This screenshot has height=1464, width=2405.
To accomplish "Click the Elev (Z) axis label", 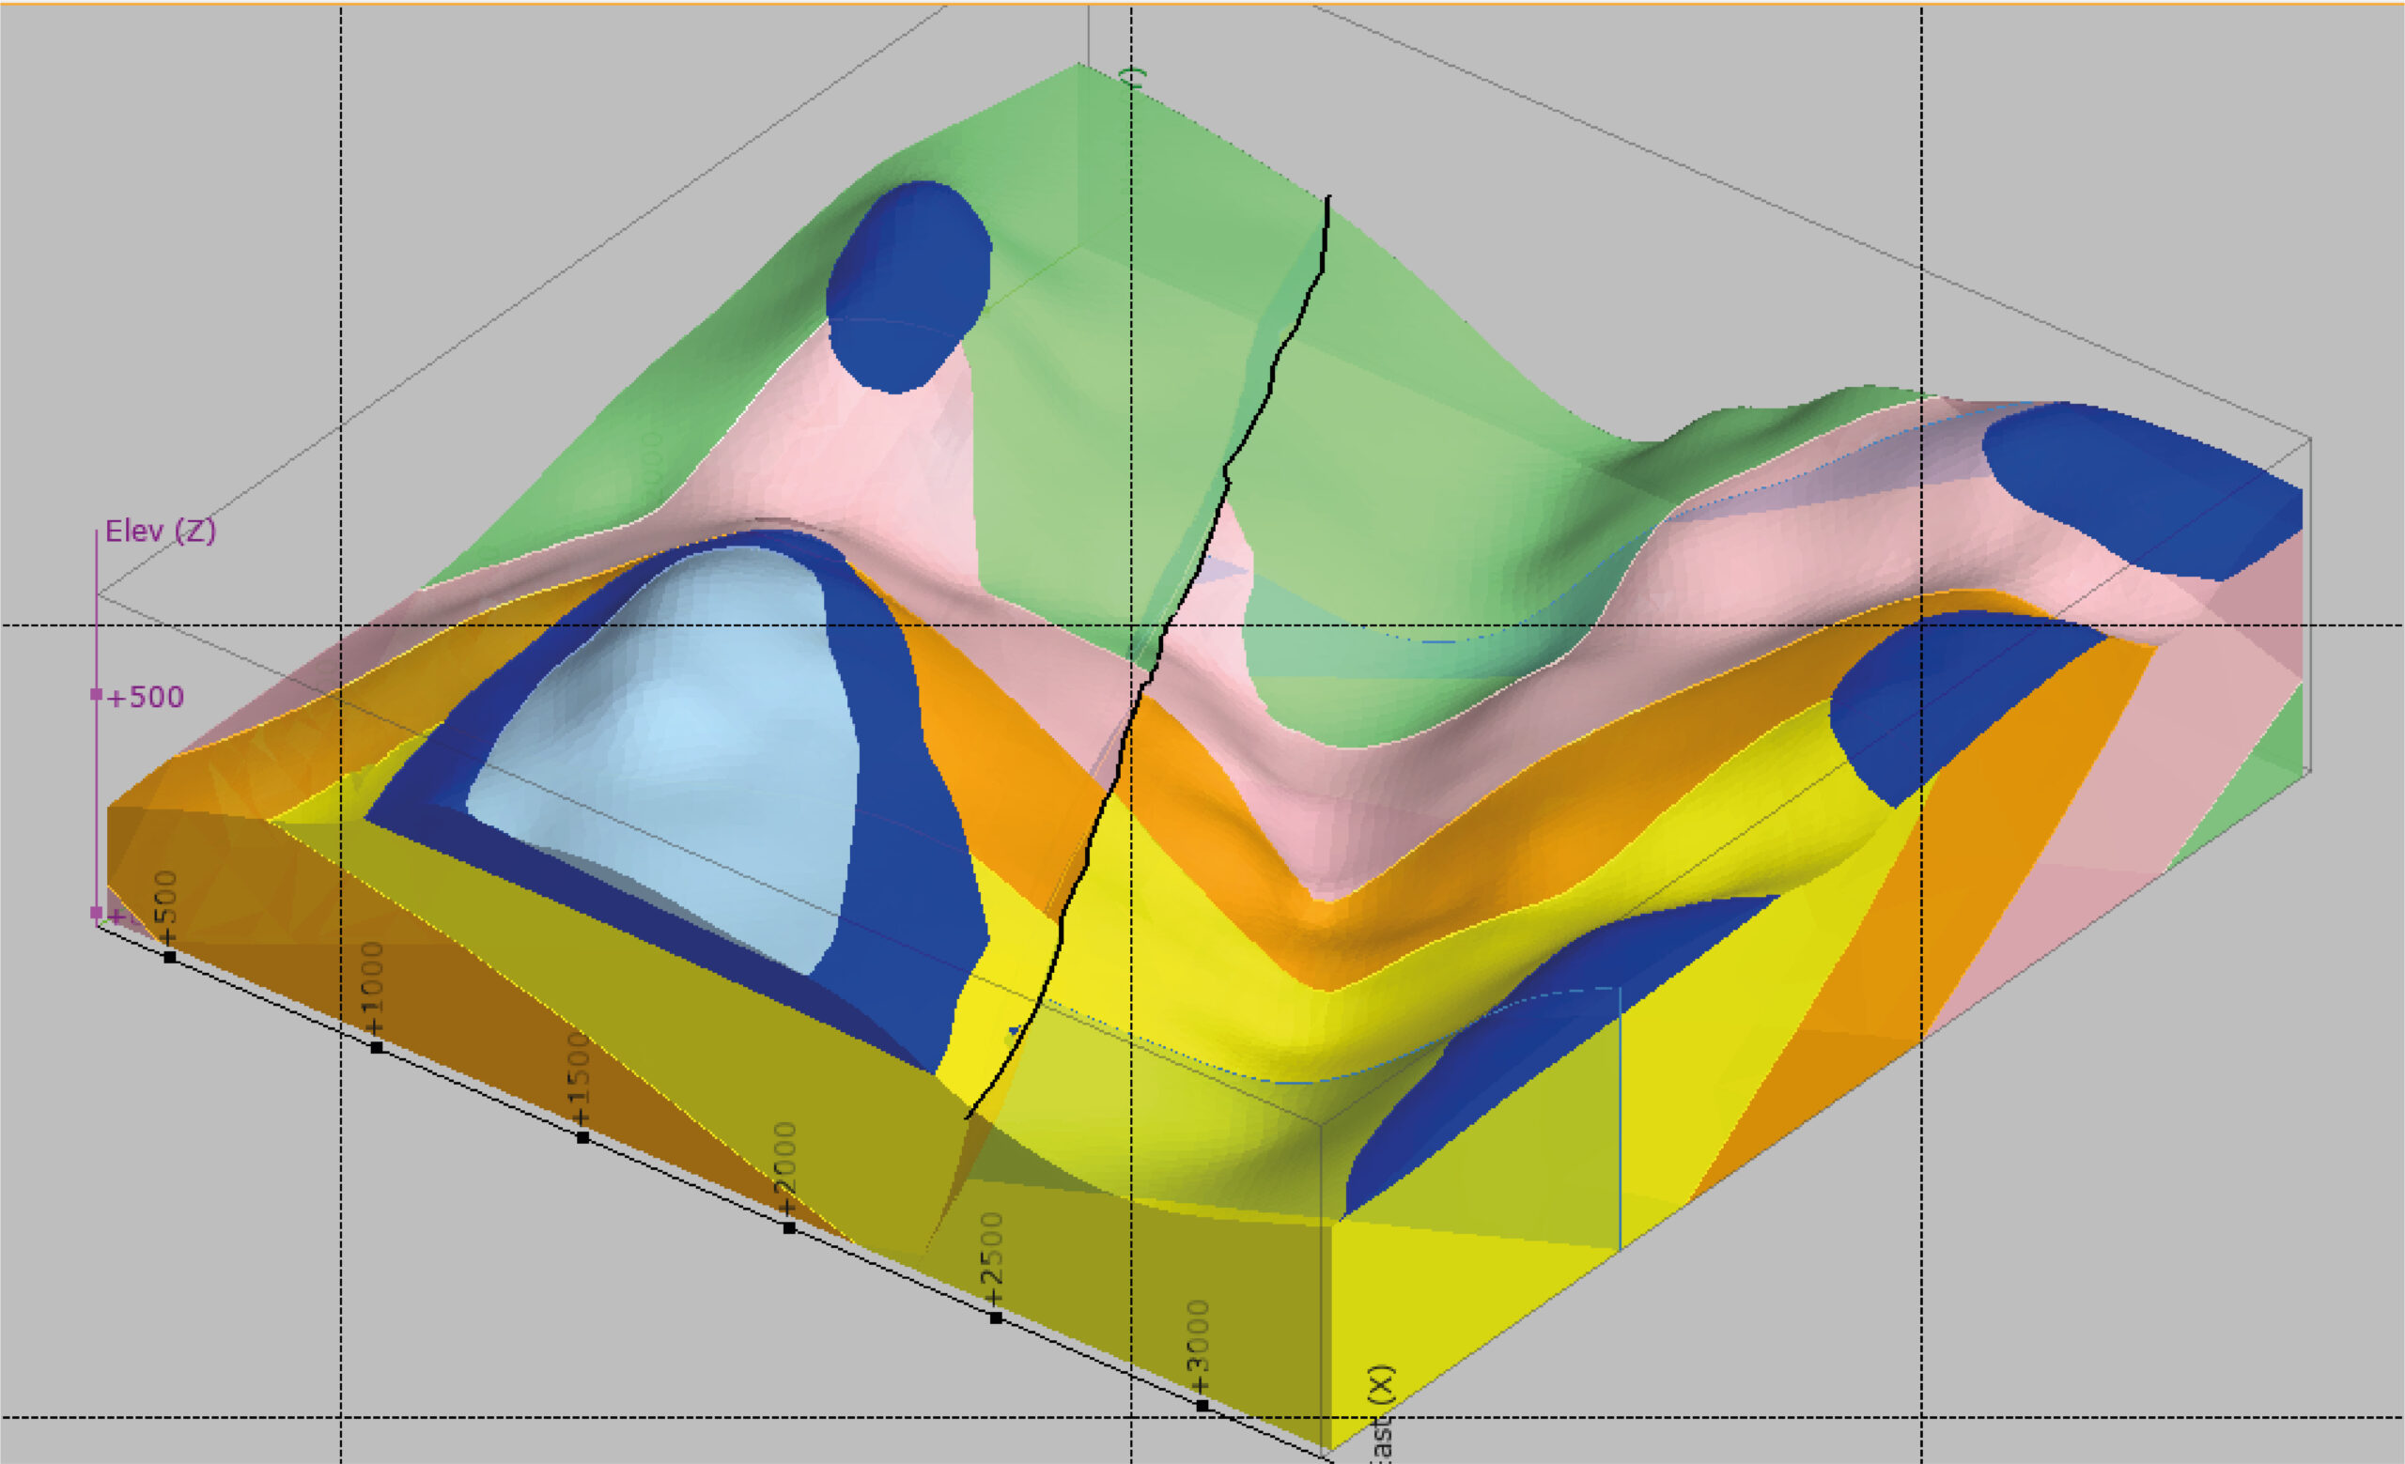I will pyautogui.click(x=160, y=531).
